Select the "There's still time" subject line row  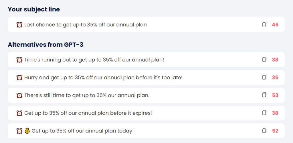click(x=87, y=95)
